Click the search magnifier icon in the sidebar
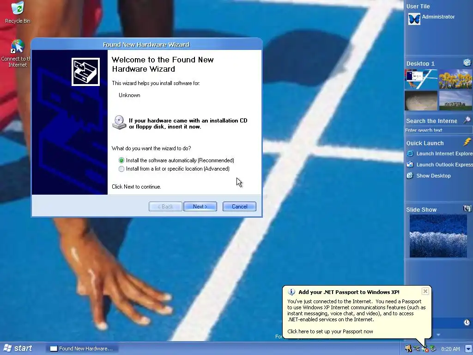Viewport: 473px width, 355px height. tap(467, 120)
